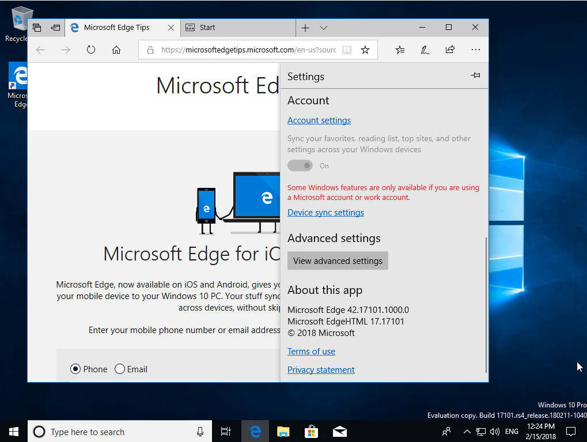Open Device sync settings link
587x442 pixels.
pos(325,213)
